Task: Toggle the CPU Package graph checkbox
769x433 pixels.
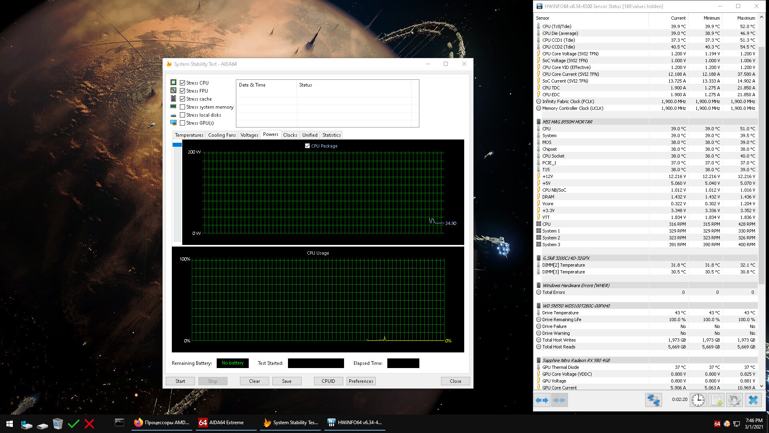Action: pyautogui.click(x=307, y=146)
